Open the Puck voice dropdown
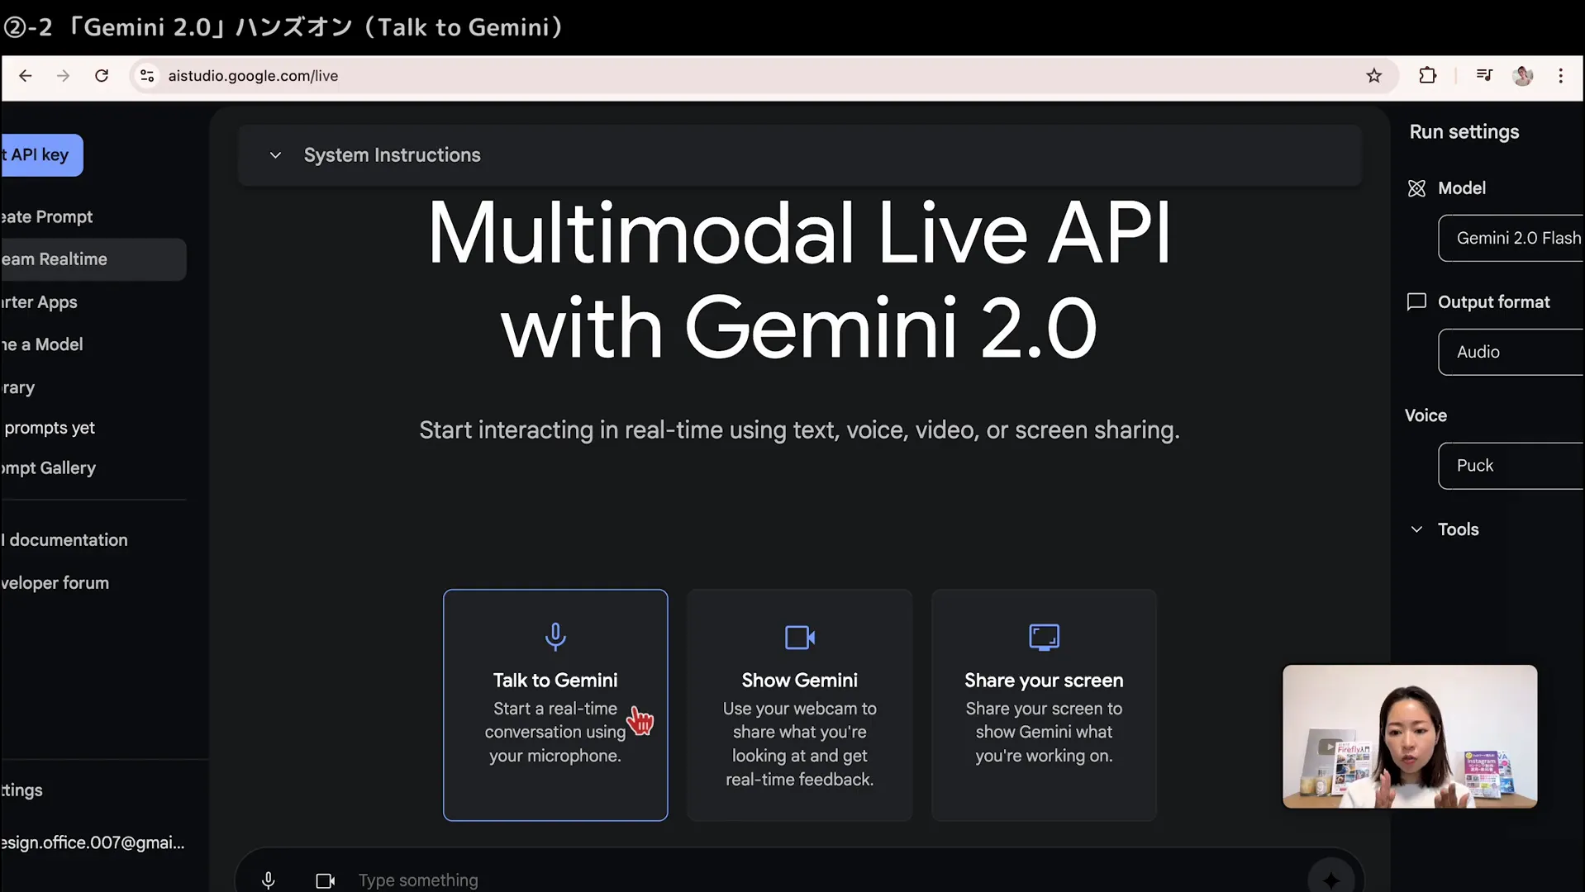This screenshot has width=1585, height=892. click(1511, 466)
